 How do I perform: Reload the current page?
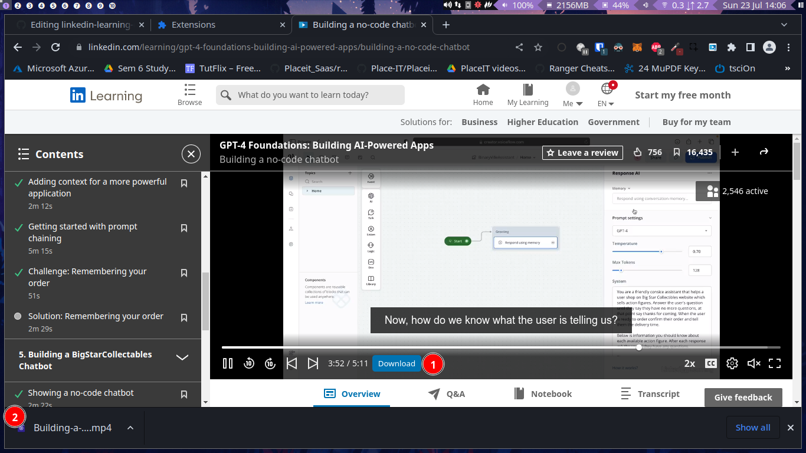[x=55, y=47]
